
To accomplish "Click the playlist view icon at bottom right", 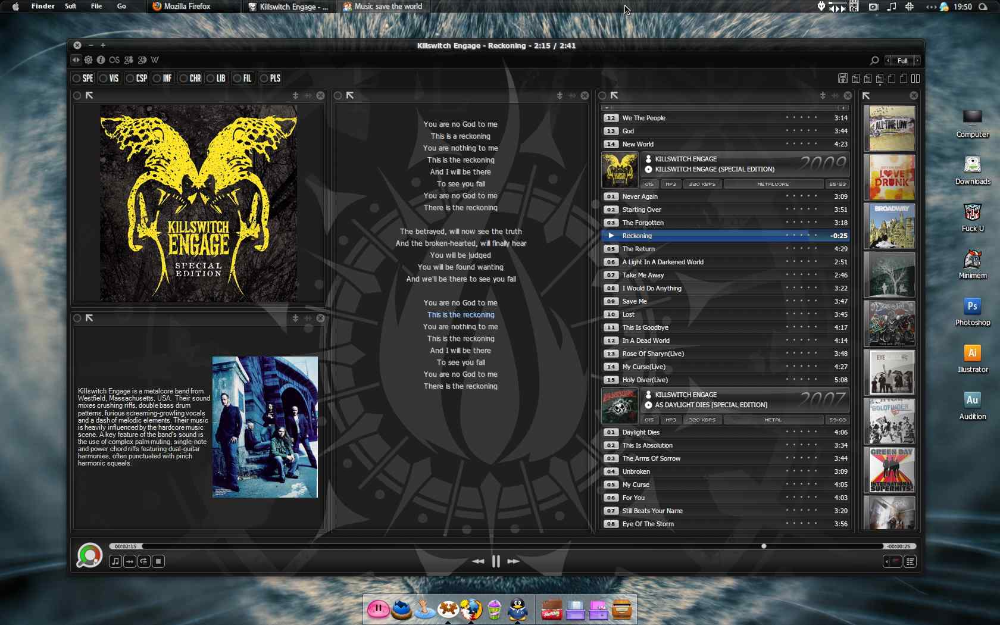I will pyautogui.click(x=910, y=561).
